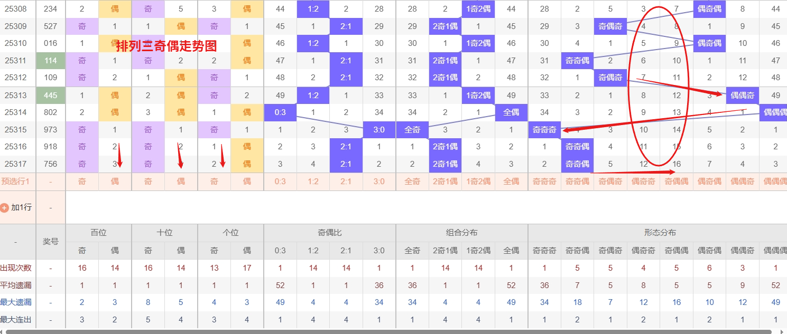Select 2奇1偶 in the 预选行1 row

point(445,182)
